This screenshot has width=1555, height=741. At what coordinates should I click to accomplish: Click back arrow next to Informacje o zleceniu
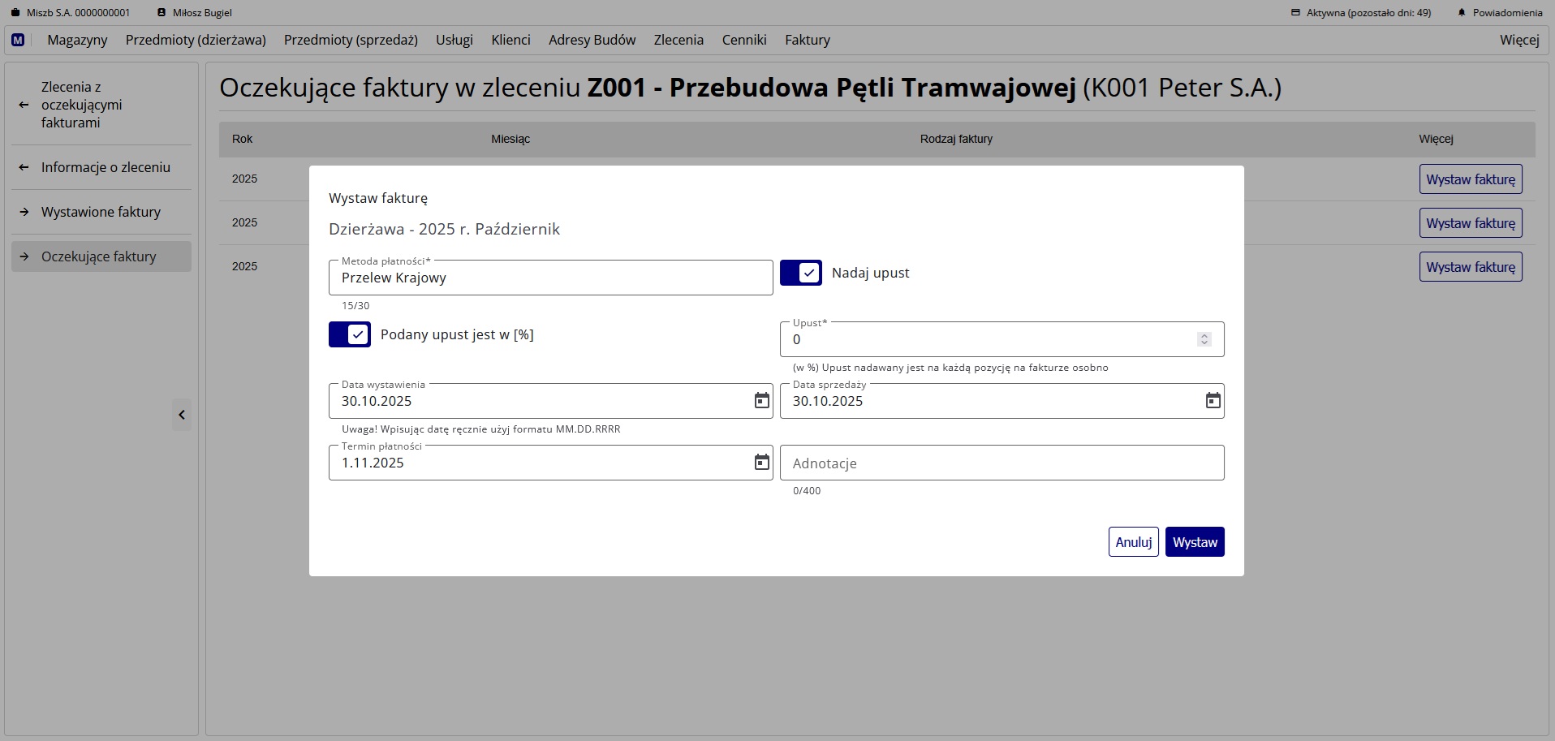click(x=24, y=168)
